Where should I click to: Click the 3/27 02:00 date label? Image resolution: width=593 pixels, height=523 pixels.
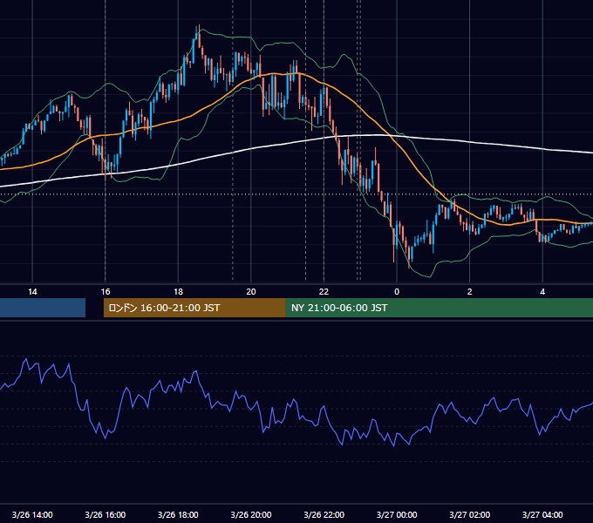[x=469, y=514]
